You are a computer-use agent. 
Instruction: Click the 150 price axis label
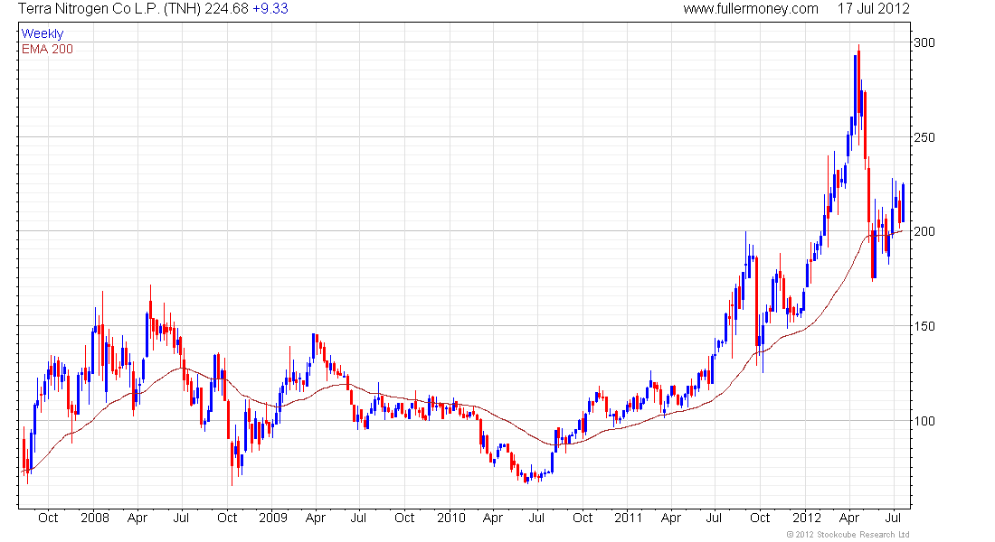924,326
